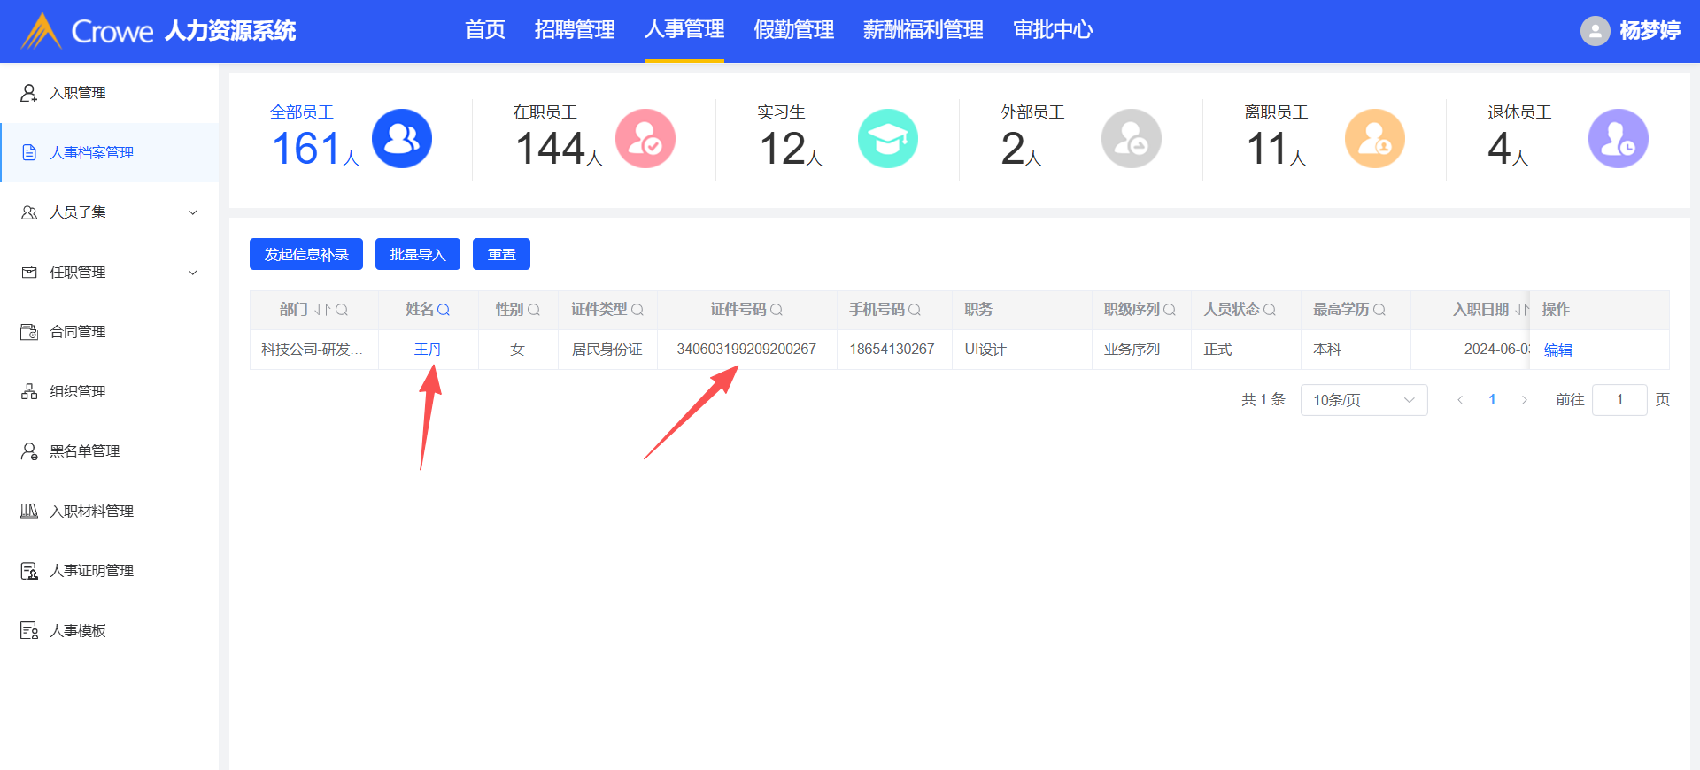Click the 前往 page number input
This screenshot has width=1700, height=770.
click(x=1619, y=400)
